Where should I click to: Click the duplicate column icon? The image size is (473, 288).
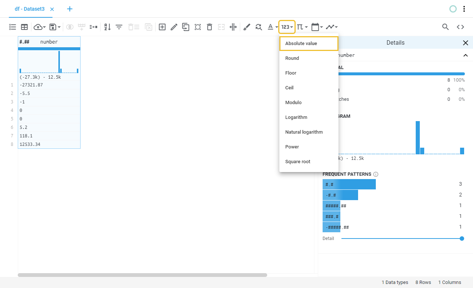coord(186,27)
